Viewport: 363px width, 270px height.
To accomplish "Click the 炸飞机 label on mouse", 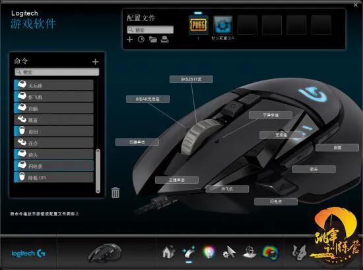I will coord(227,189).
